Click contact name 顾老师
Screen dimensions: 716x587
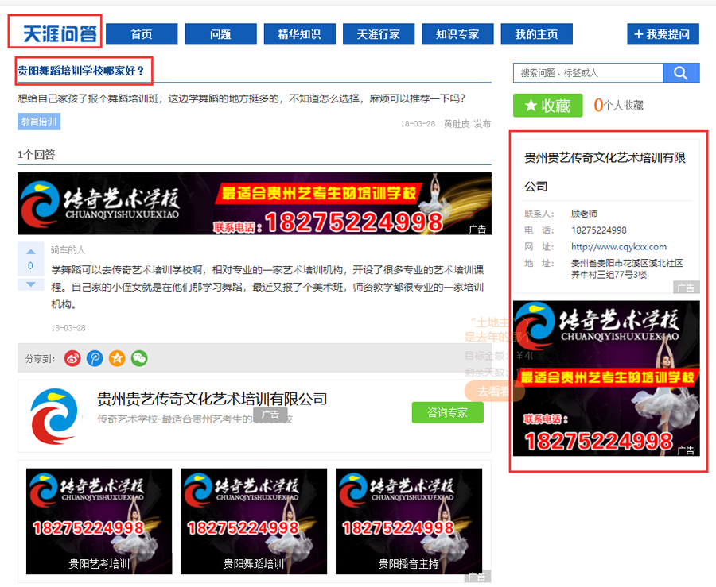[584, 214]
